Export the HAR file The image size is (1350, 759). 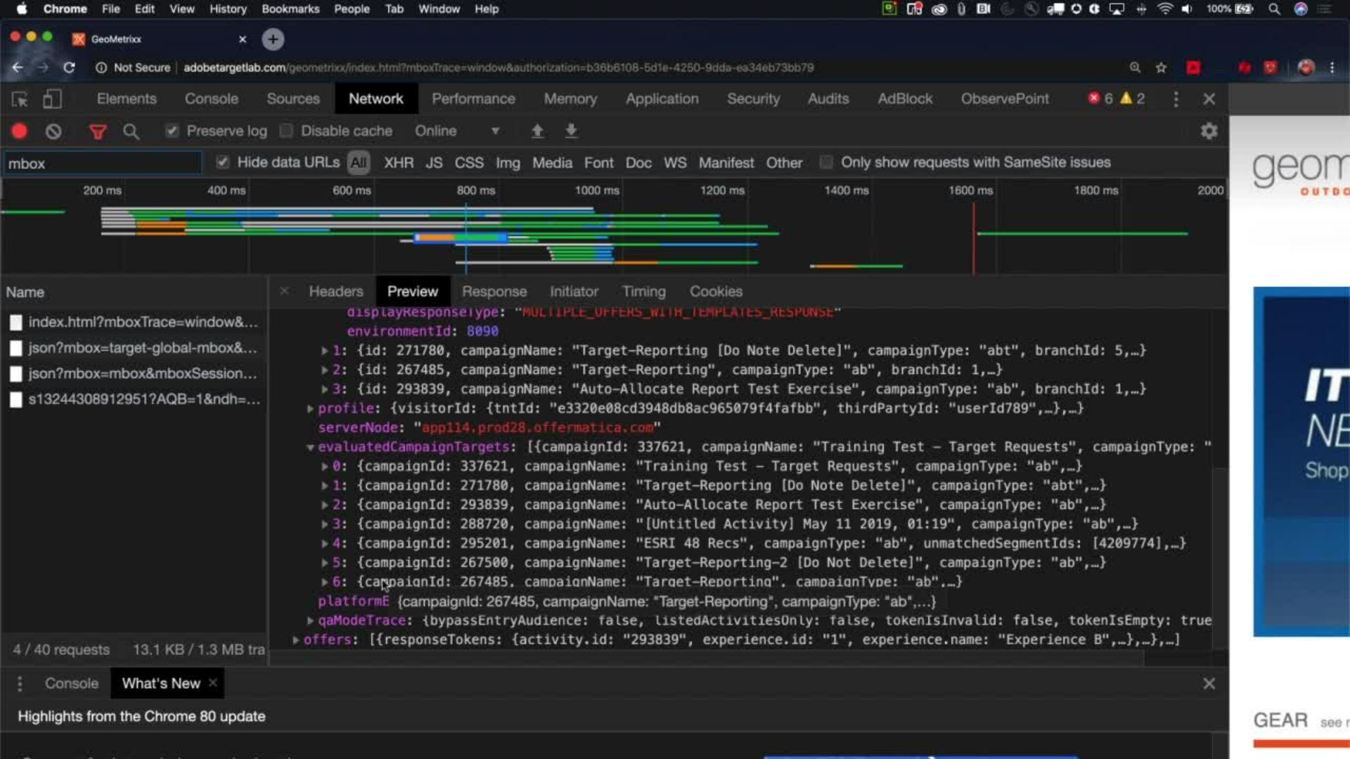point(571,131)
